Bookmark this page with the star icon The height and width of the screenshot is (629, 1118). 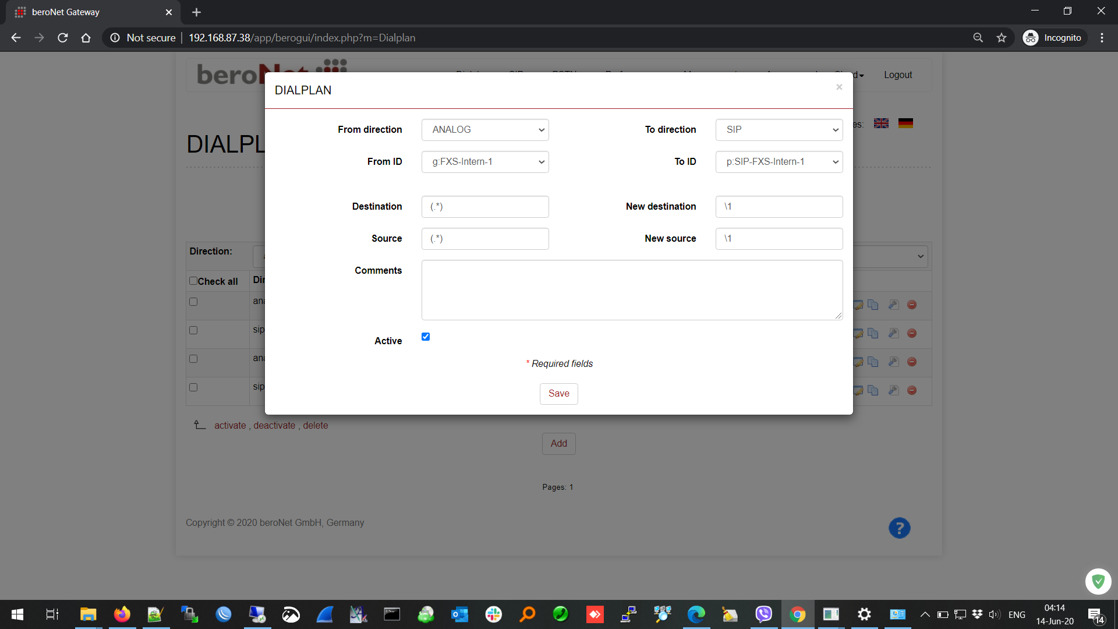pyautogui.click(x=1002, y=38)
